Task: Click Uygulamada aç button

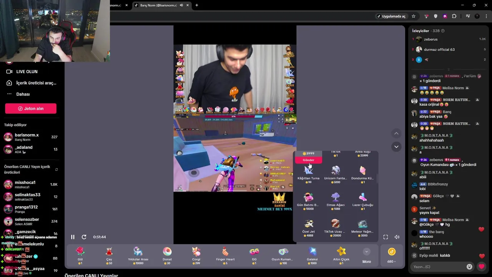Action: pyautogui.click(x=391, y=16)
